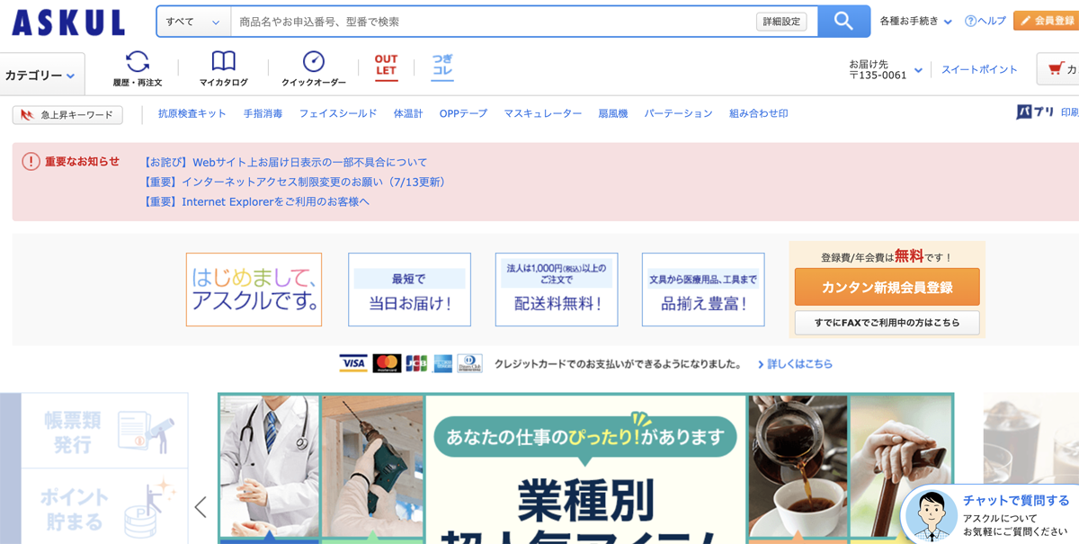Click the つぎコレ icon
Viewport: 1079px width, 544px height.
click(441, 67)
